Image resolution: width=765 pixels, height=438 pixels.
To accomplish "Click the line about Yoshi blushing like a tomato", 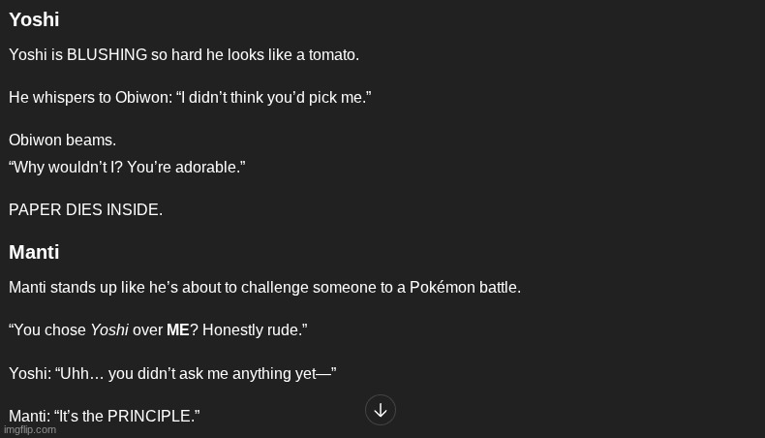I will (x=184, y=55).
